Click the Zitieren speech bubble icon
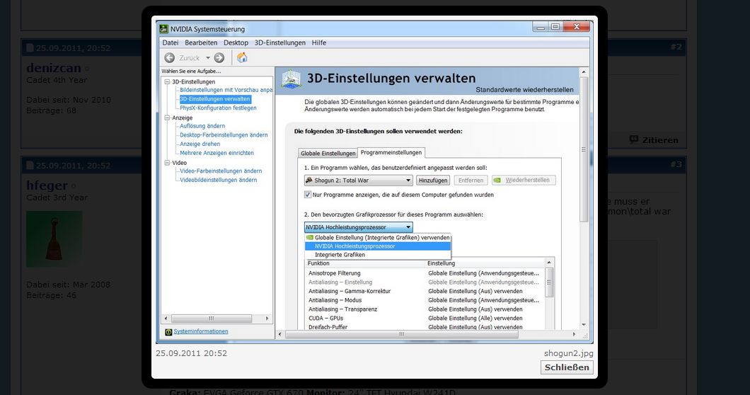Image resolution: width=750 pixels, height=395 pixels. point(633,140)
